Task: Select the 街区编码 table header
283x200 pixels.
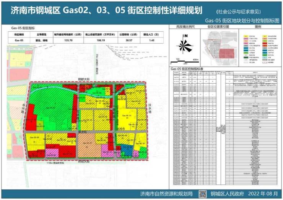Action: pos(19,34)
